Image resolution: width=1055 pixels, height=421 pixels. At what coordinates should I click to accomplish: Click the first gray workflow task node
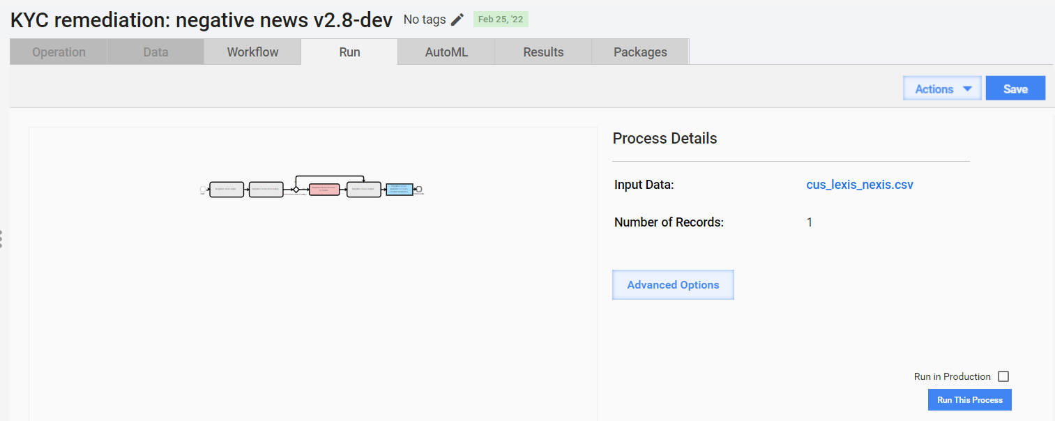(x=227, y=190)
